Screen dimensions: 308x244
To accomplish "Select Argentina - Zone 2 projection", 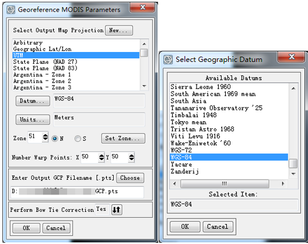I will pyautogui.click(x=76, y=81).
